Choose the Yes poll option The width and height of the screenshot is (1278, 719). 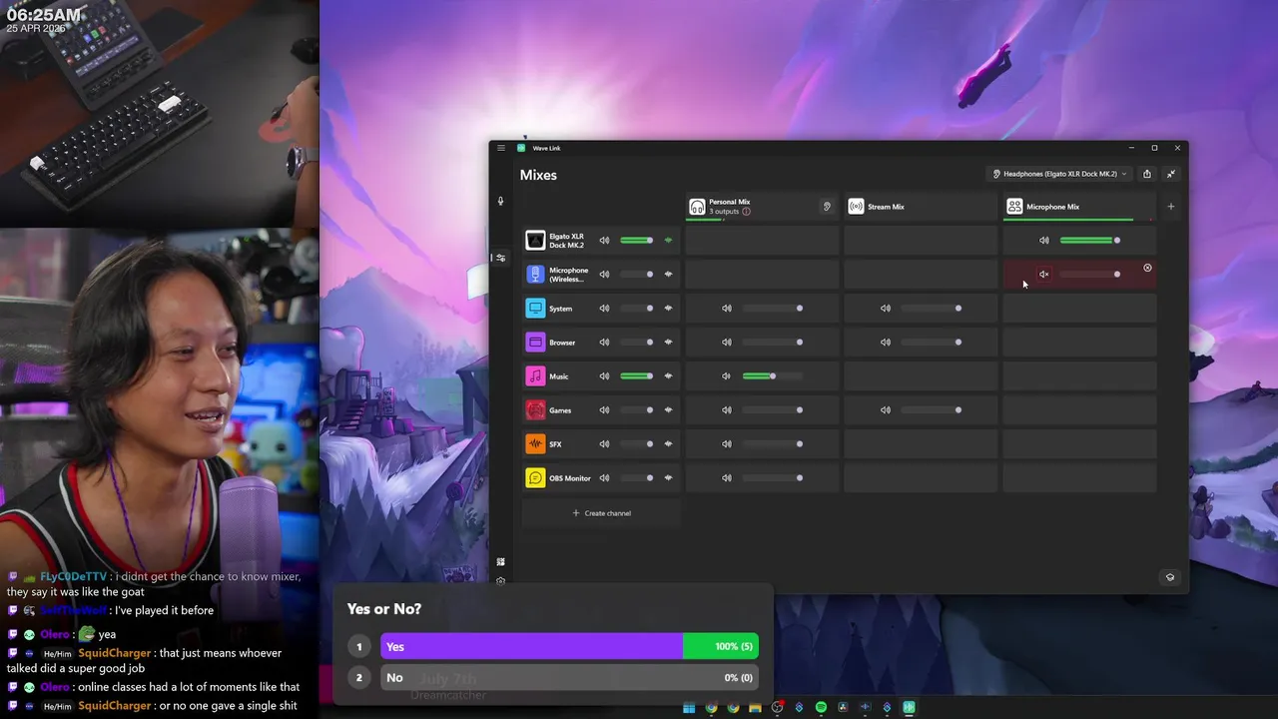tap(569, 646)
